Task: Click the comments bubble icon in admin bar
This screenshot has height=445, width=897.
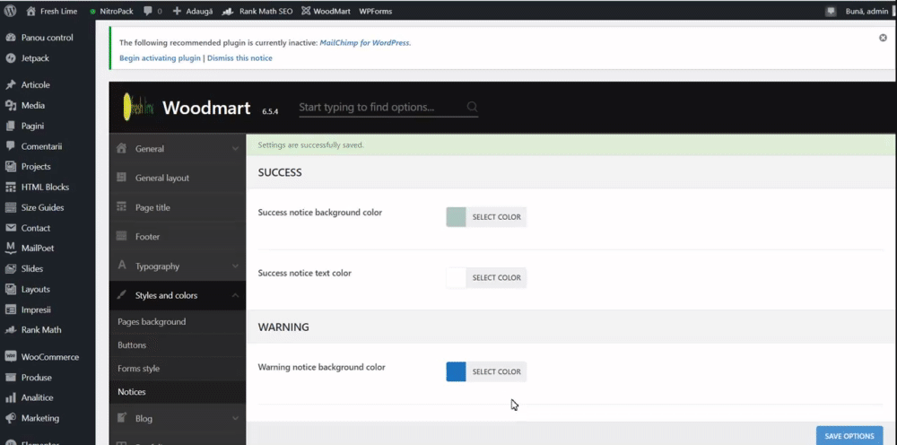Action: click(148, 11)
